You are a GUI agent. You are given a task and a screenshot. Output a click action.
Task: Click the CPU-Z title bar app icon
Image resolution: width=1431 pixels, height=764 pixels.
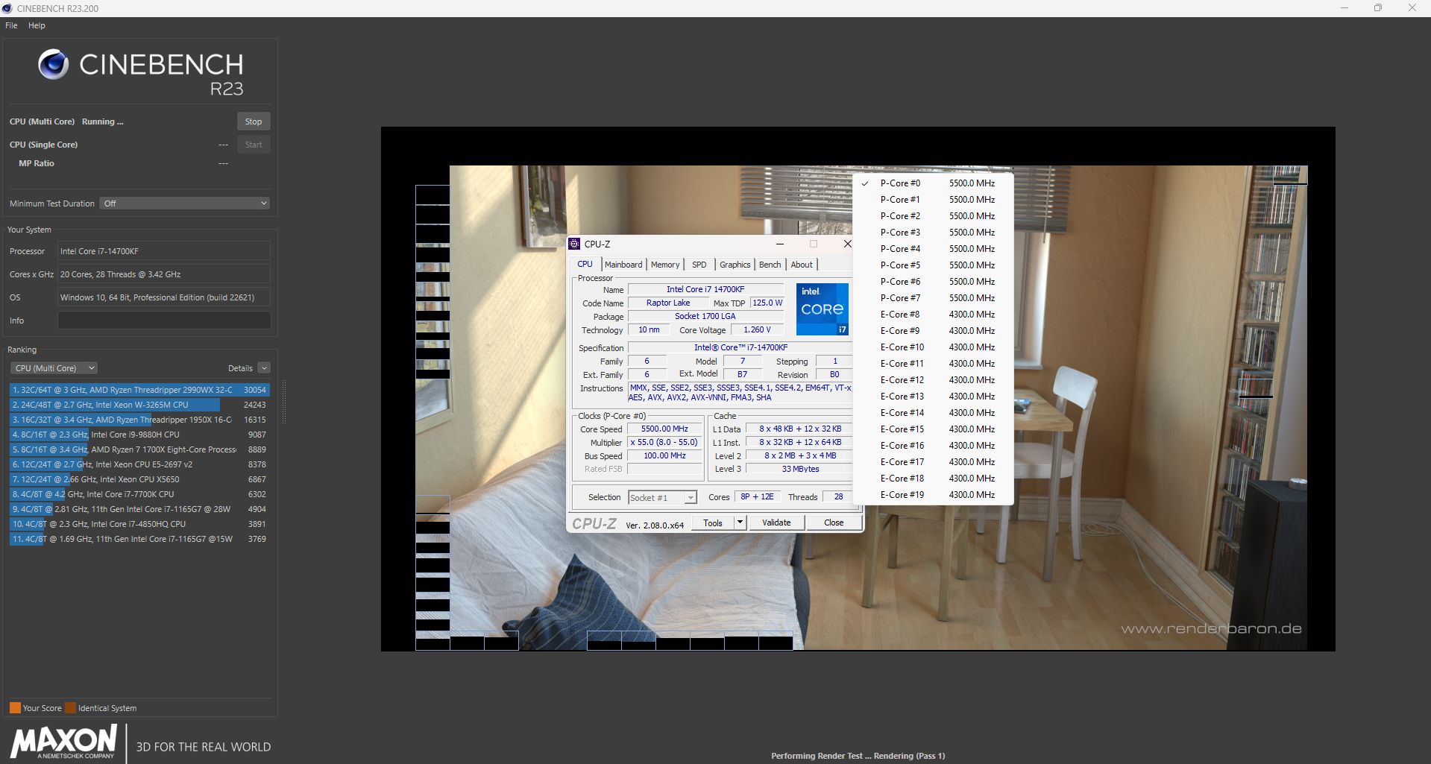[x=574, y=244]
